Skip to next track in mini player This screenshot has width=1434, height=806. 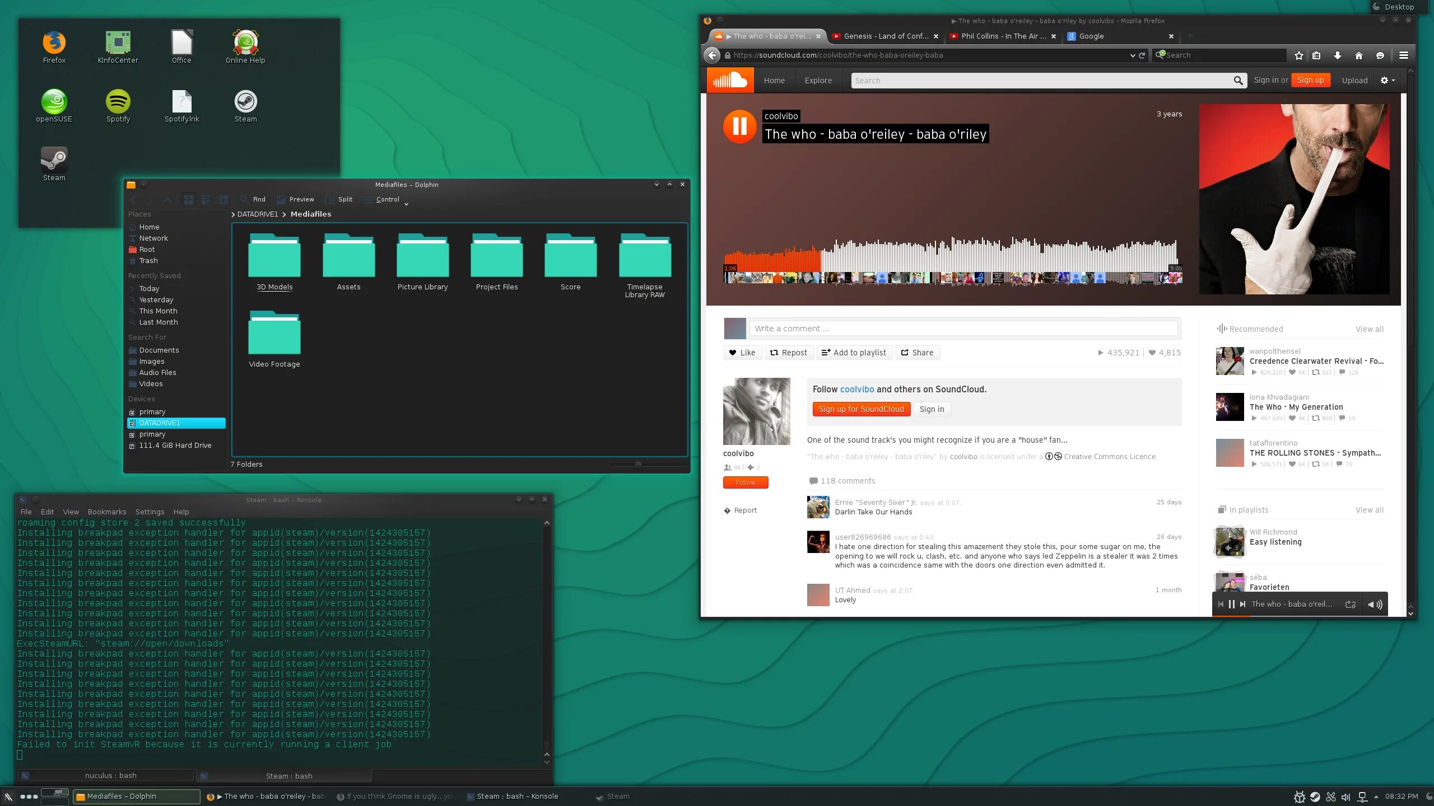click(1242, 604)
